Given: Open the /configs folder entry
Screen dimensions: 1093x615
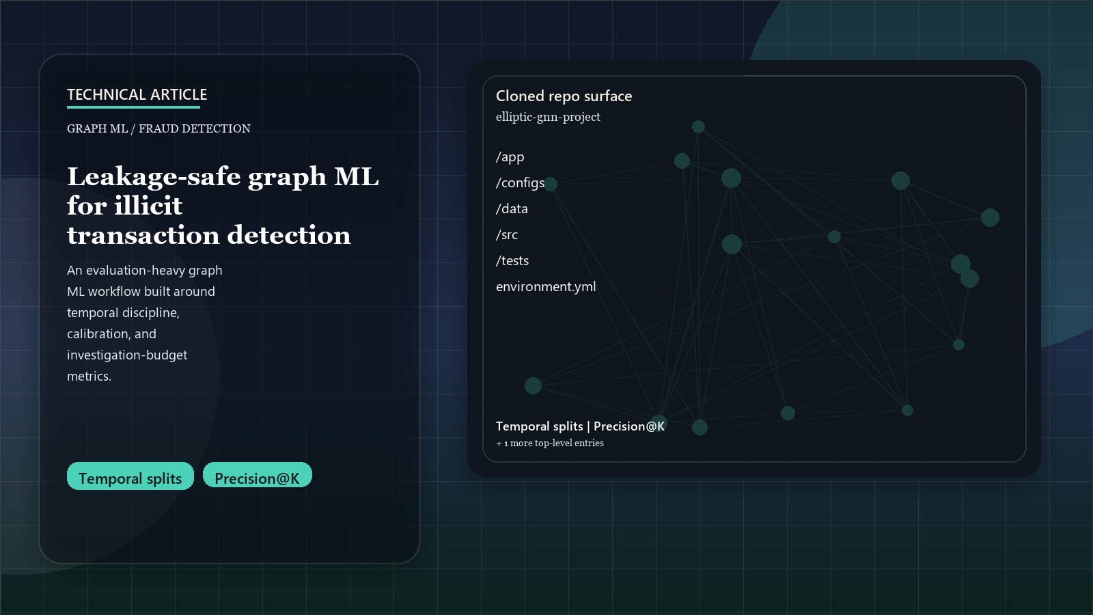Looking at the screenshot, I should pyautogui.click(x=520, y=183).
